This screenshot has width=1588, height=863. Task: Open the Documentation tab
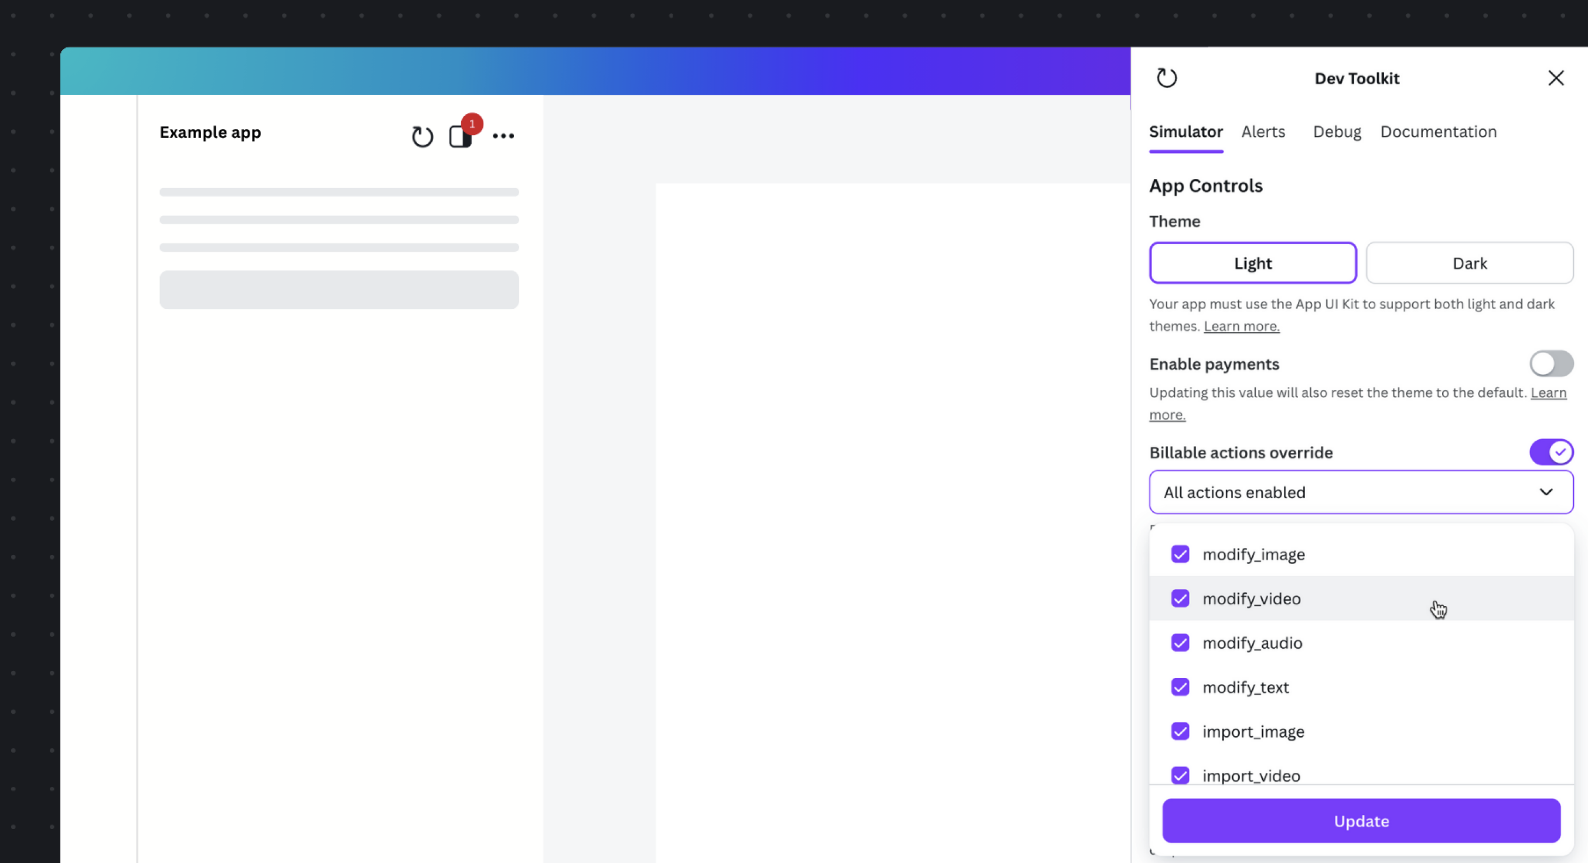[1438, 131]
